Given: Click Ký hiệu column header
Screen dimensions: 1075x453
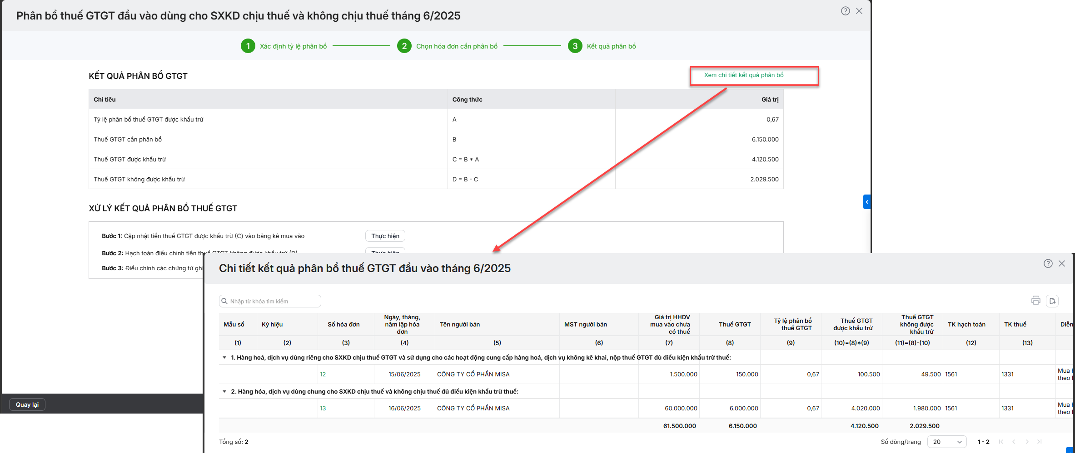Looking at the screenshot, I should (287, 324).
